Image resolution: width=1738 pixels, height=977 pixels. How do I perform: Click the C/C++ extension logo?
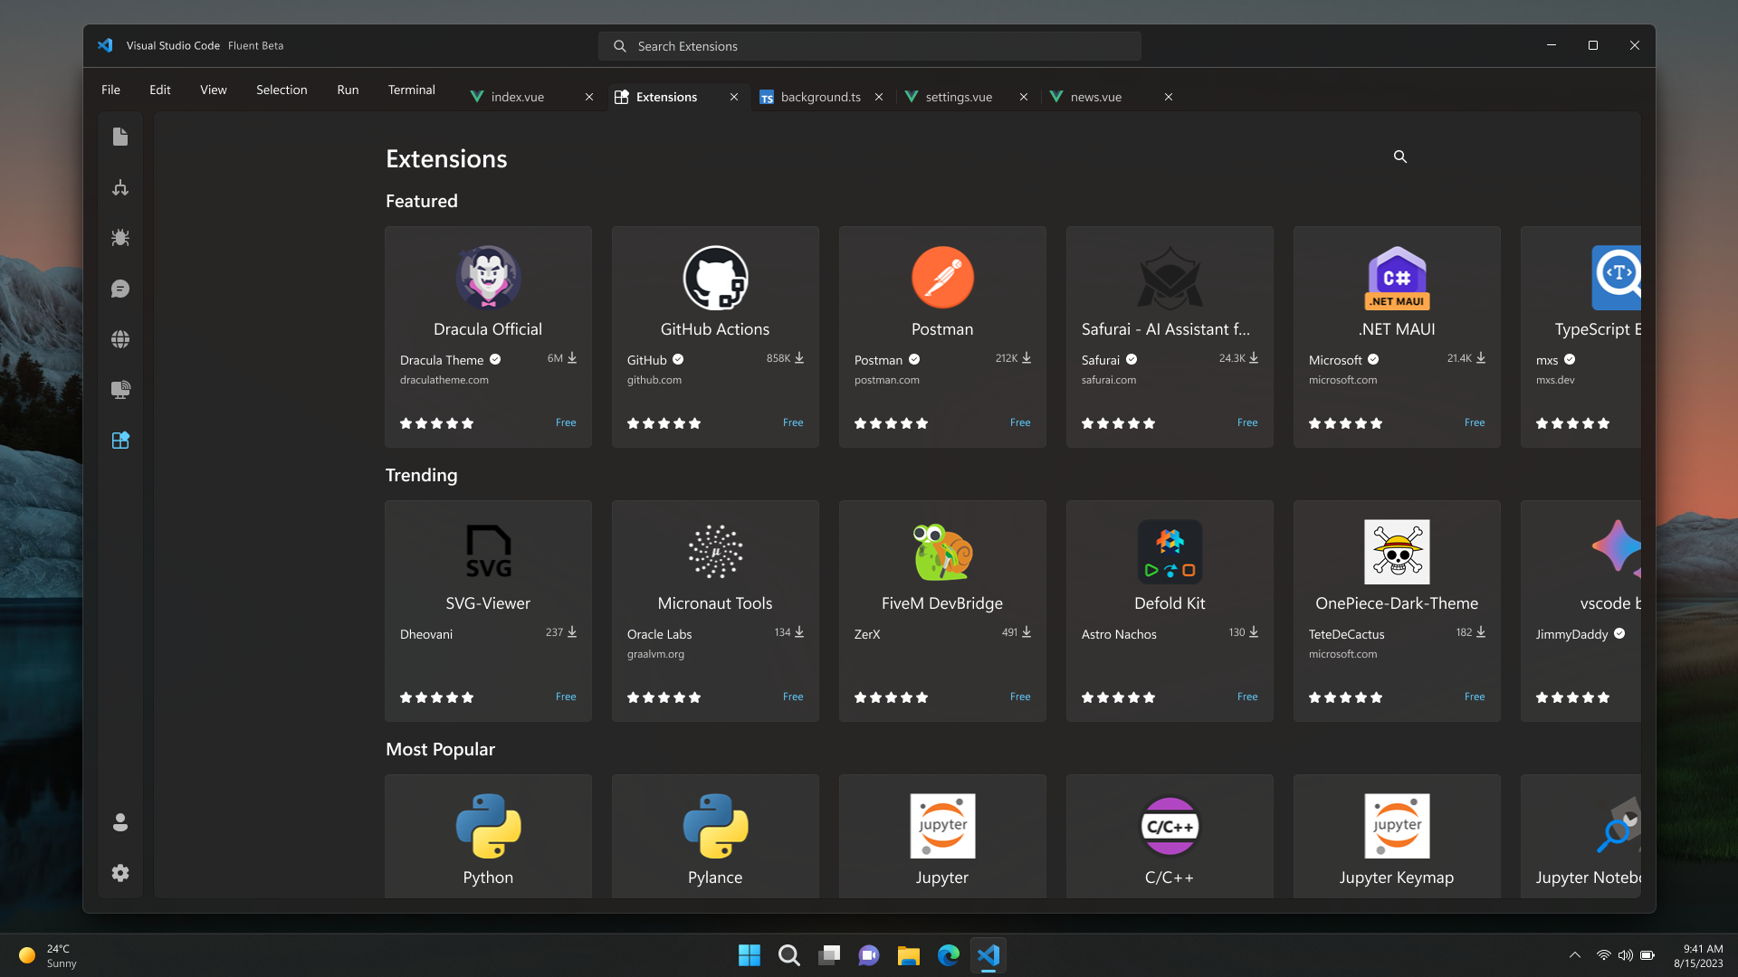(x=1170, y=826)
